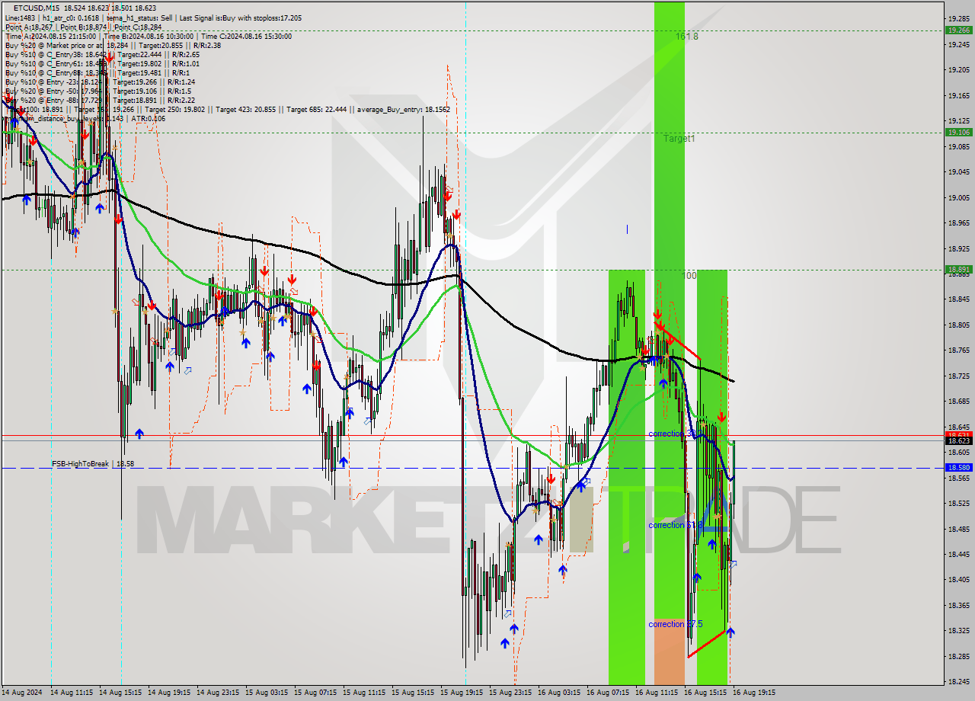
Task: Select the lower red trendline near 18.325
Action: (707, 643)
